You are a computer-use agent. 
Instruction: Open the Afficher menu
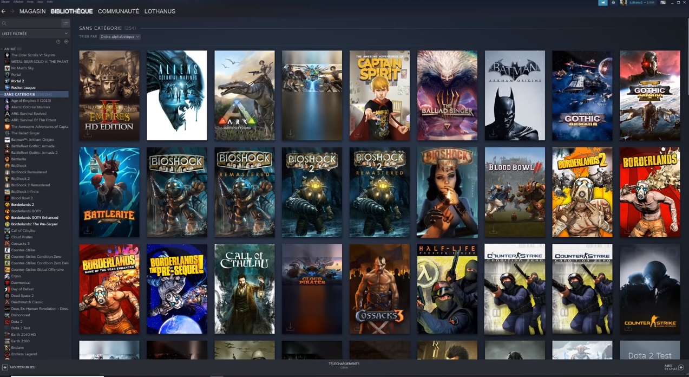tap(18, 2)
